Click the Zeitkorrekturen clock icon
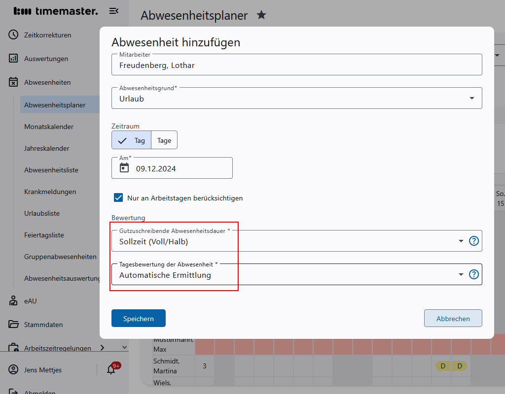The image size is (505, 394). (13, 35)
